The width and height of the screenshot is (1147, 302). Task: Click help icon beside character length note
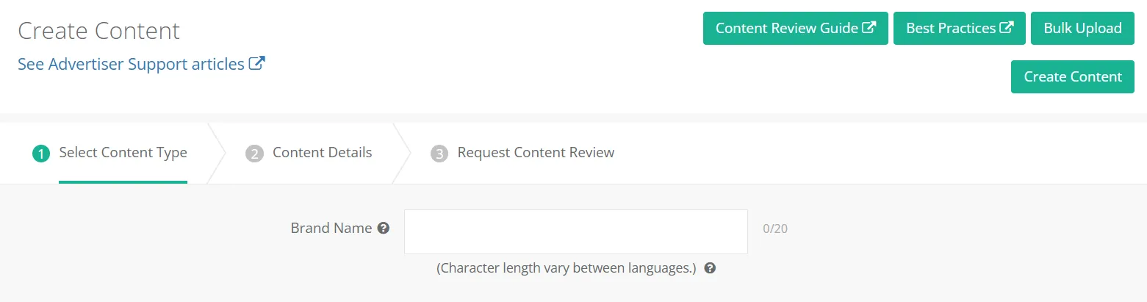click(710, 268)
